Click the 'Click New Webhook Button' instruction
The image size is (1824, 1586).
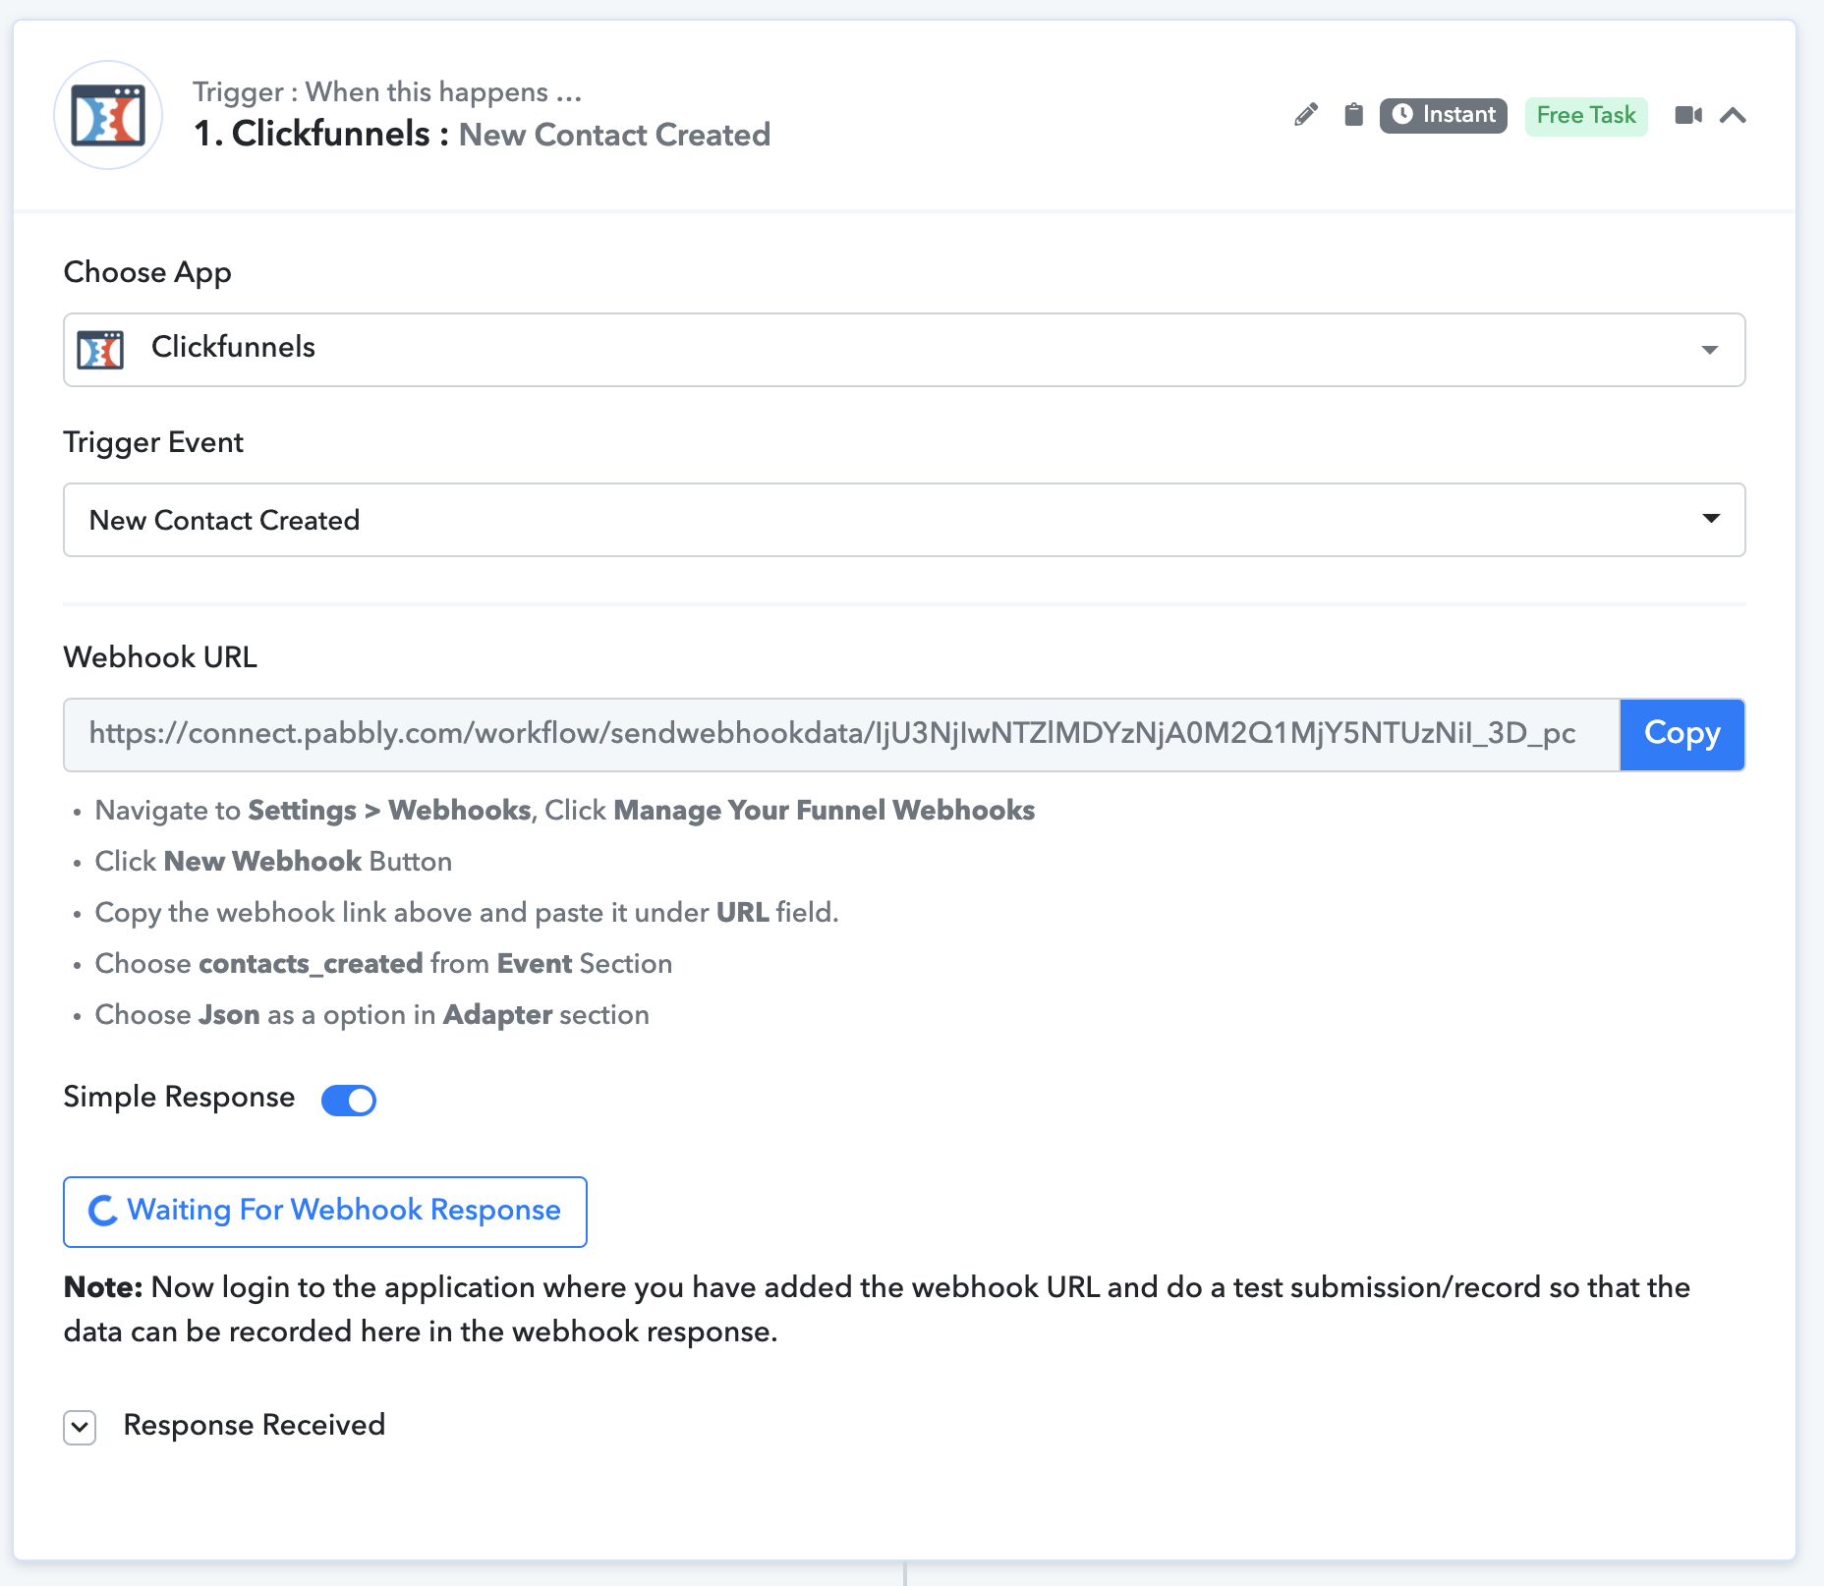(x=273, y=861)
